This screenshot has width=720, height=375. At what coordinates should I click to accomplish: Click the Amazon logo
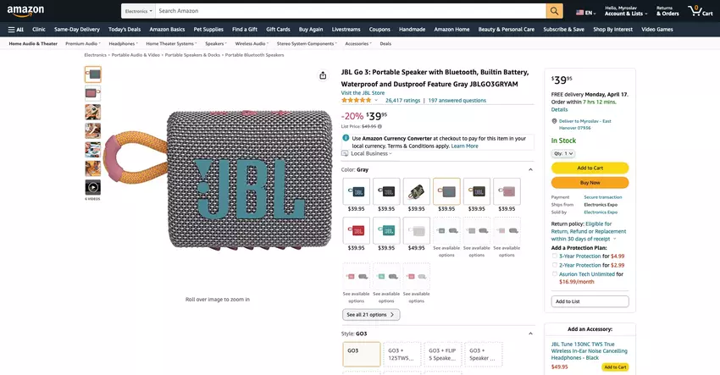pyautogui.click(x=25, y=10)
